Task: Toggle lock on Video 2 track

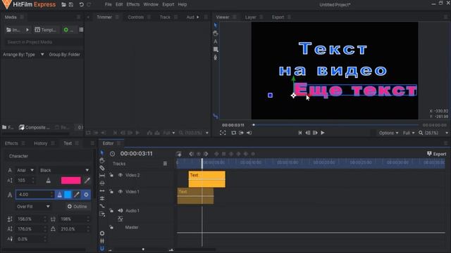Action: pyautogui.click(x=111, y=175)
